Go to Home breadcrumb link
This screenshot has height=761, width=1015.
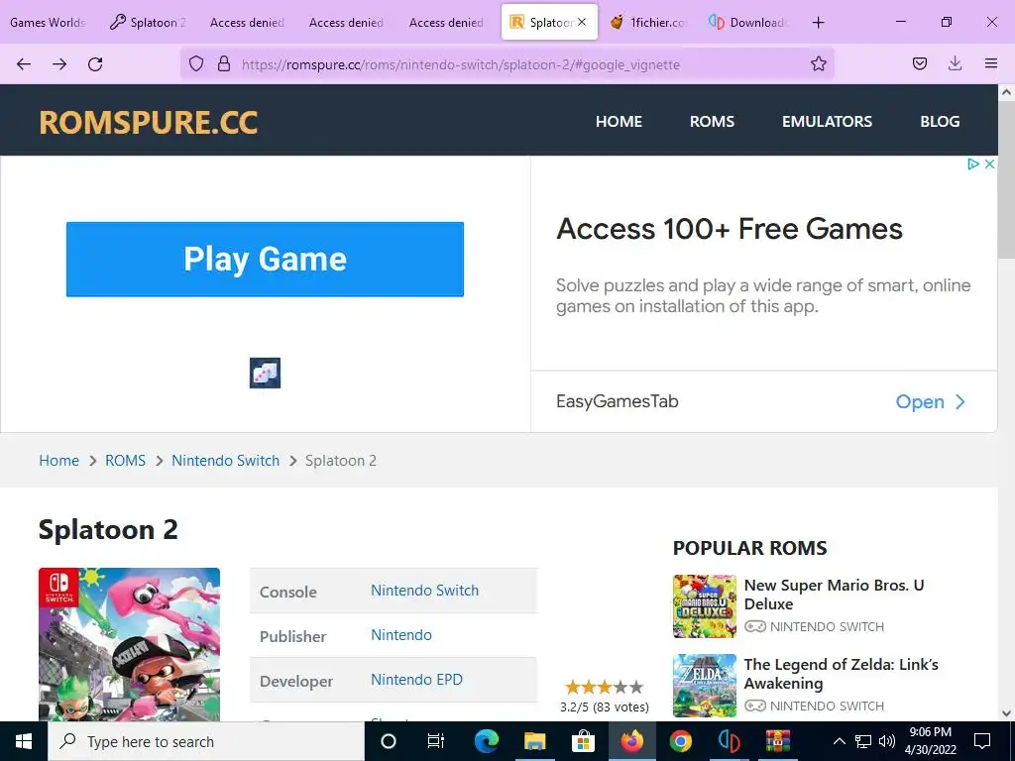coord(58,460)
